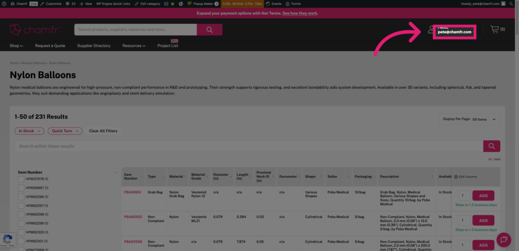Open the New content menu
Viewport: 519px width, 251px height.
(x=86, y=4)
